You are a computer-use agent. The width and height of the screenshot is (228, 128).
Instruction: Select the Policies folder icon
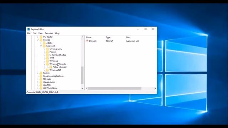point(41,40)
